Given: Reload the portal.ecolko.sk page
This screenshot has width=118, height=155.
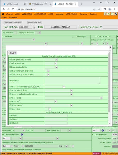Looking at the screenshot, I should (13, 9).
